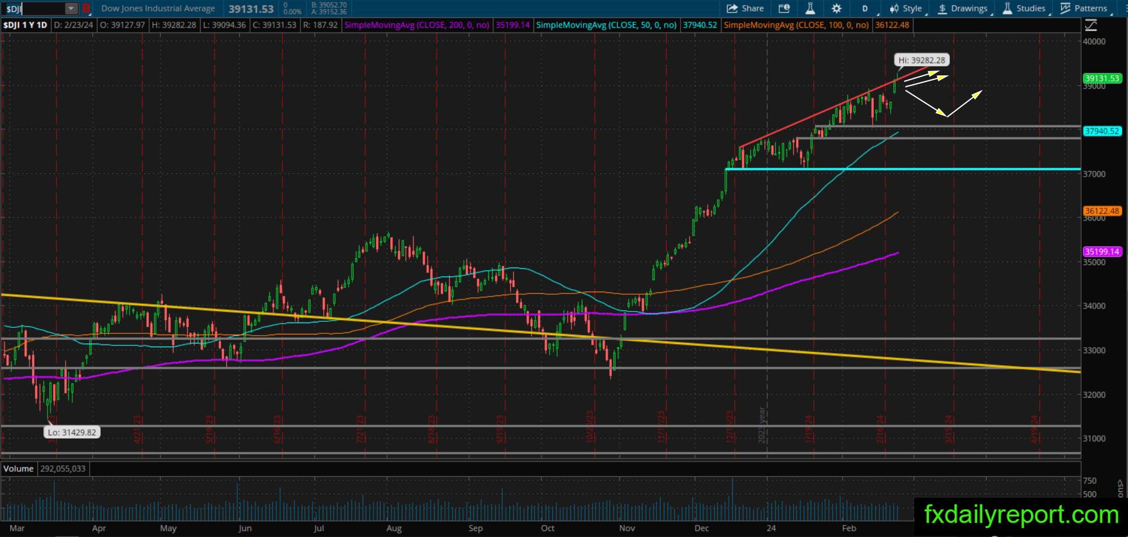
Task: Click the Nov label on time axis
Action: pyautogui.click(x=627, y=529)
